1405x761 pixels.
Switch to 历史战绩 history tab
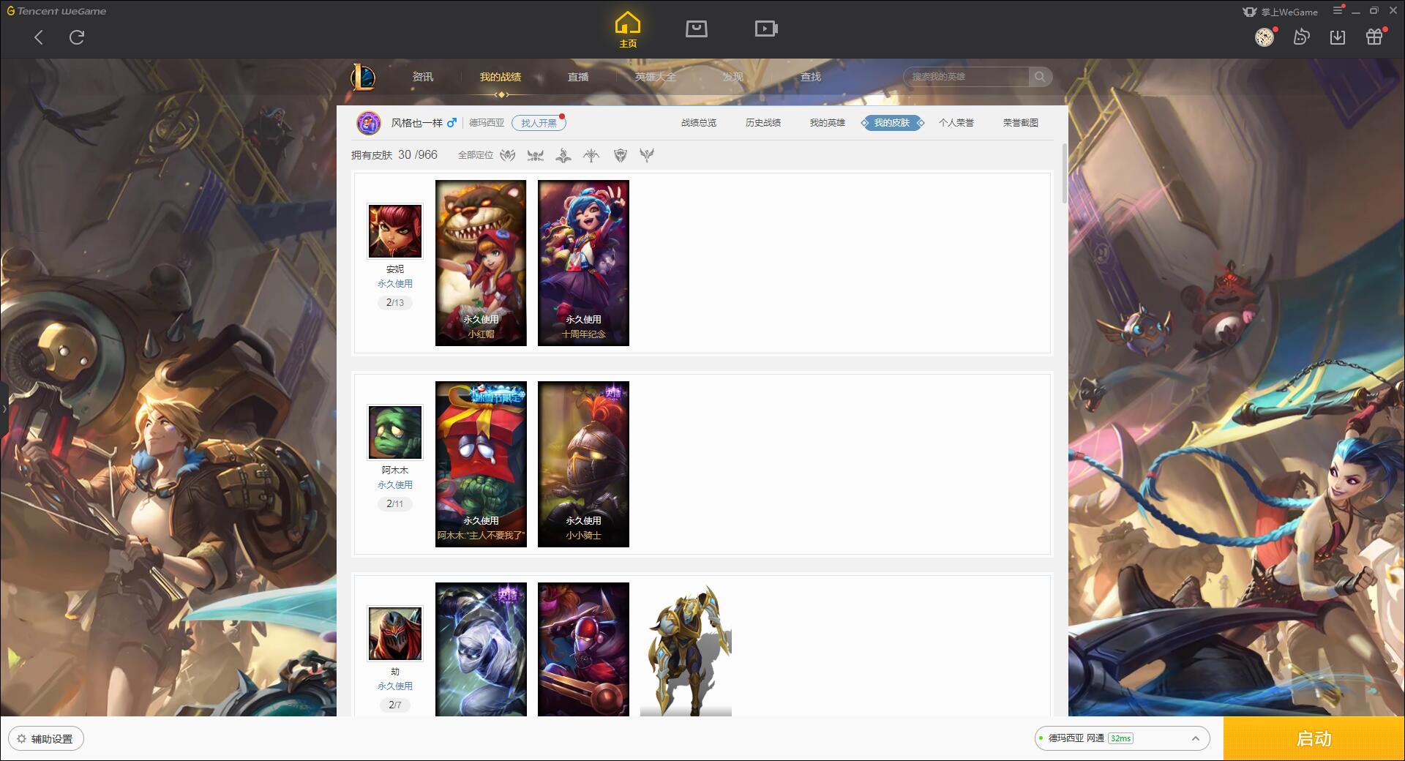coord(763,123)
